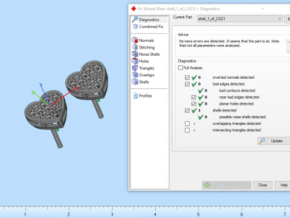This screenshot has height=218, width=290.
Task: Click the advice text message
Action: coord(229,43)
